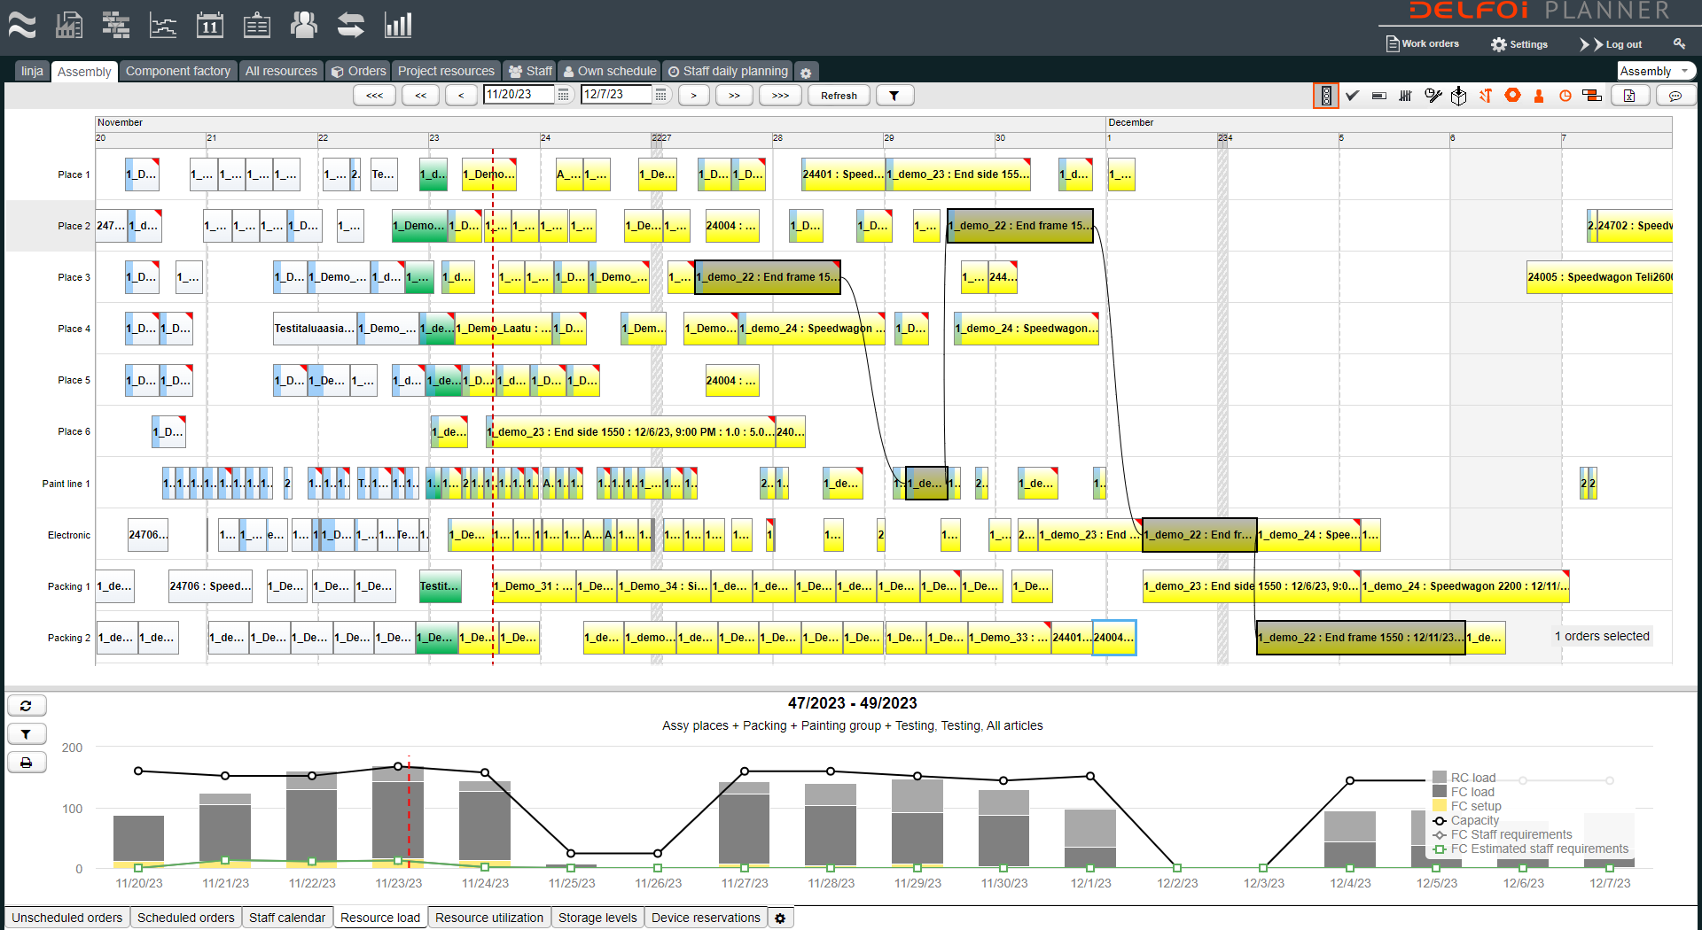Open the factory report icon in top bar
Image resolution: width=1702 pixels, height=930 pixels.
pyautogui.click(x=69, y=25)
